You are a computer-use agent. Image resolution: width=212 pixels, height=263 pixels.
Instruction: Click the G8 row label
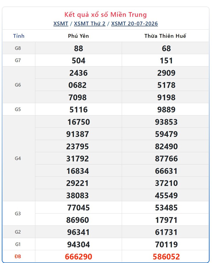(18, 48)
